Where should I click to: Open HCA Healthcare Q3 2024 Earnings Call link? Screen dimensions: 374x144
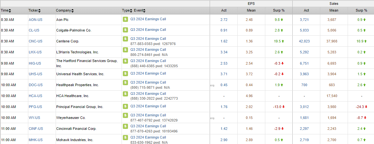[x=148, y=94]
